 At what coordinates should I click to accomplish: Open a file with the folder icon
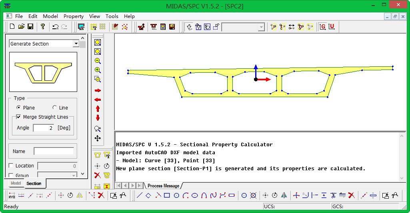point(21,26)
